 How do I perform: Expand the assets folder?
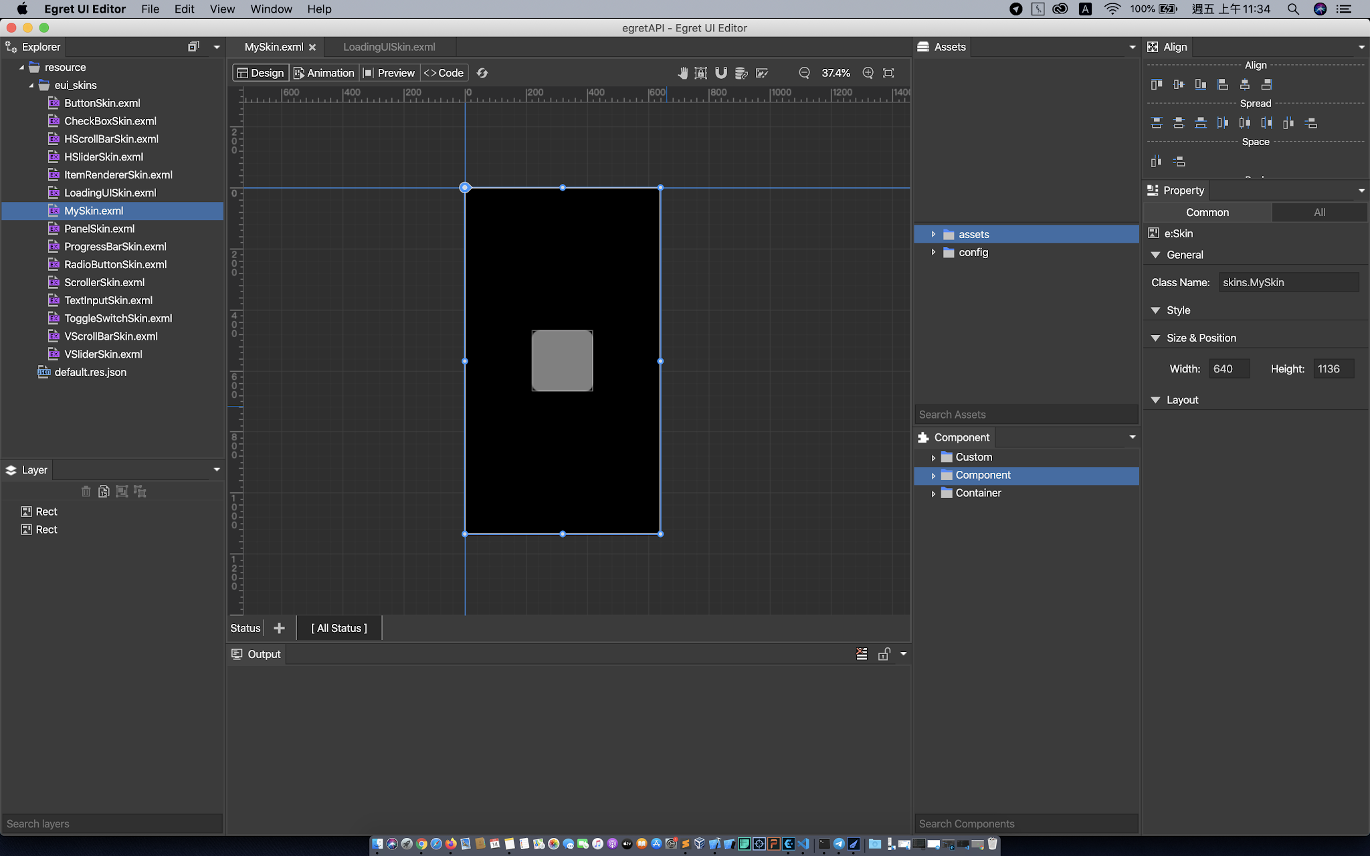click(933, 234)
